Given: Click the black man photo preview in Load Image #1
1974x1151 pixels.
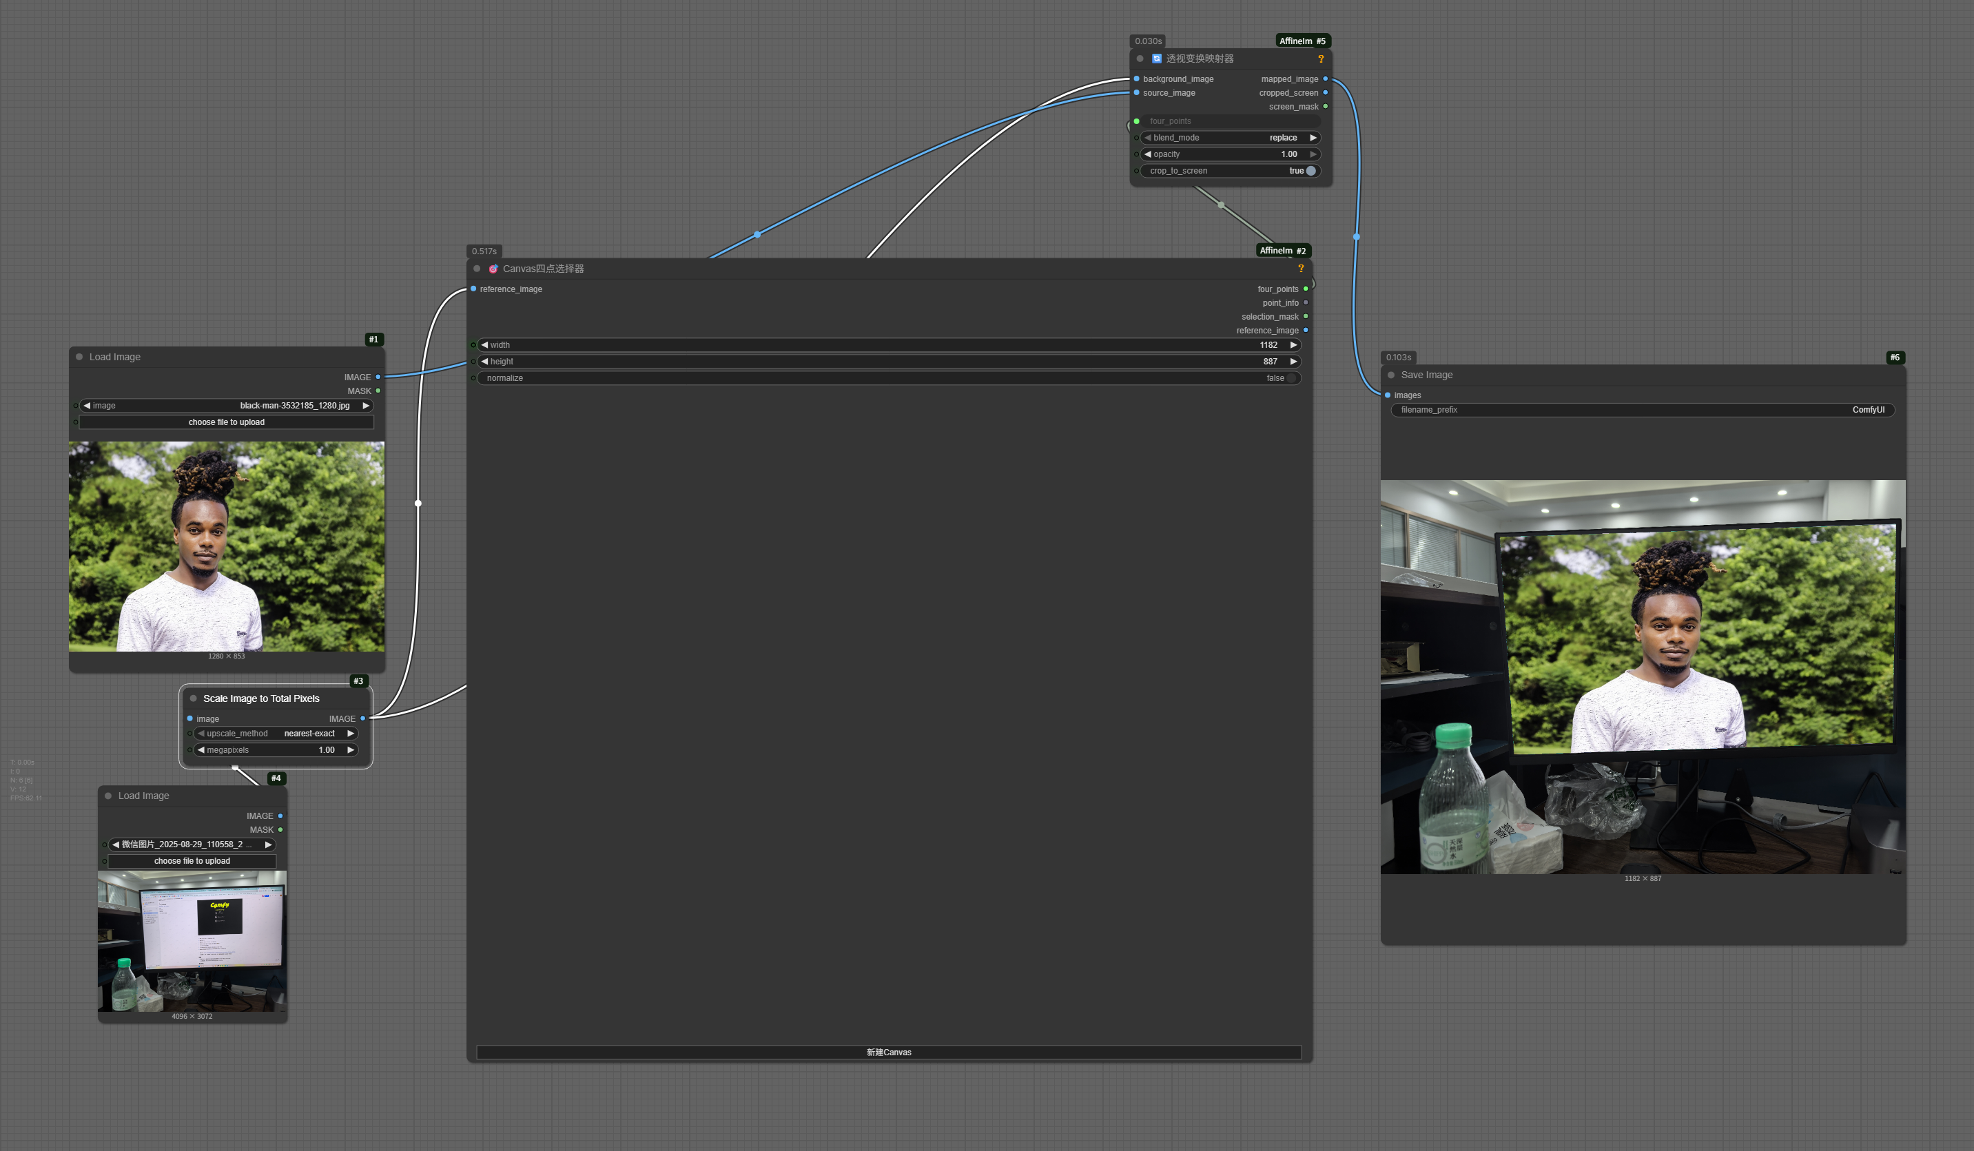Looking at the screenshot, I should [227, 546].
